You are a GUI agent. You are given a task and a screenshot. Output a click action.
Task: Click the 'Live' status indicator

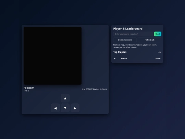click(160, 52)
